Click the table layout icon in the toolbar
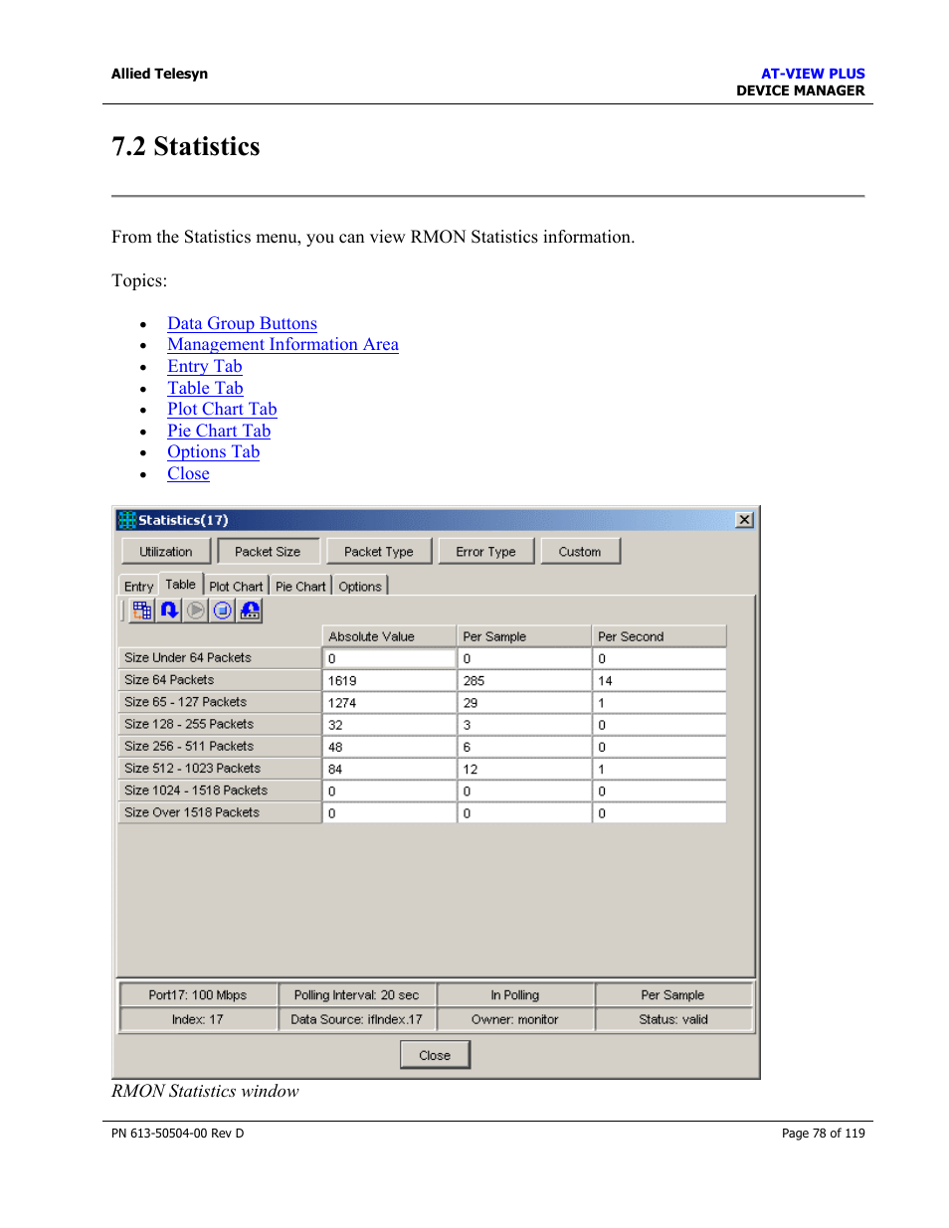Screen dimensions: 949x1228 pyautogui.click(x=142, y=611)
